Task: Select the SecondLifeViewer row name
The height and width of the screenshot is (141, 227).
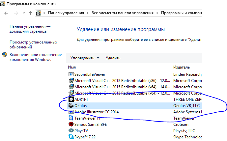Action: 90,74
